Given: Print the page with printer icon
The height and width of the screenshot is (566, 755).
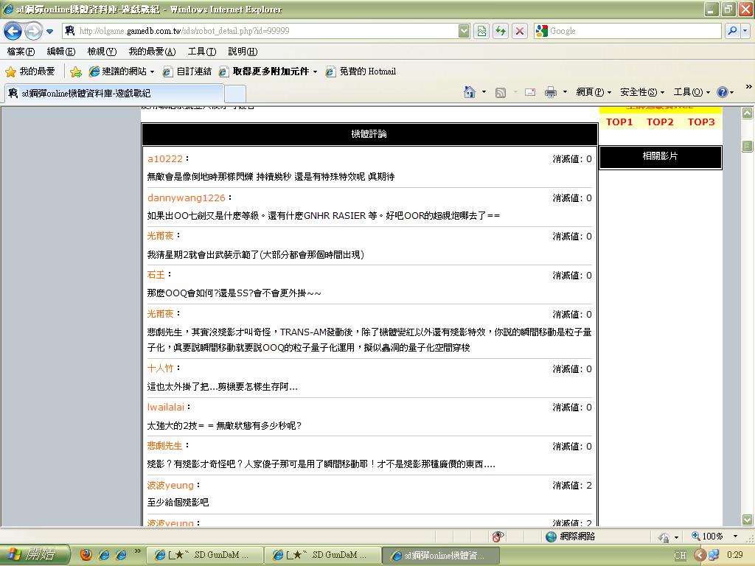Looking at the screenshot, I should (550, 92).
